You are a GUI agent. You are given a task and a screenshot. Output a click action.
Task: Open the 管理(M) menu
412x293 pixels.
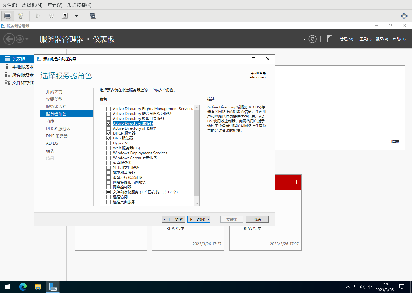coord(346,39)
